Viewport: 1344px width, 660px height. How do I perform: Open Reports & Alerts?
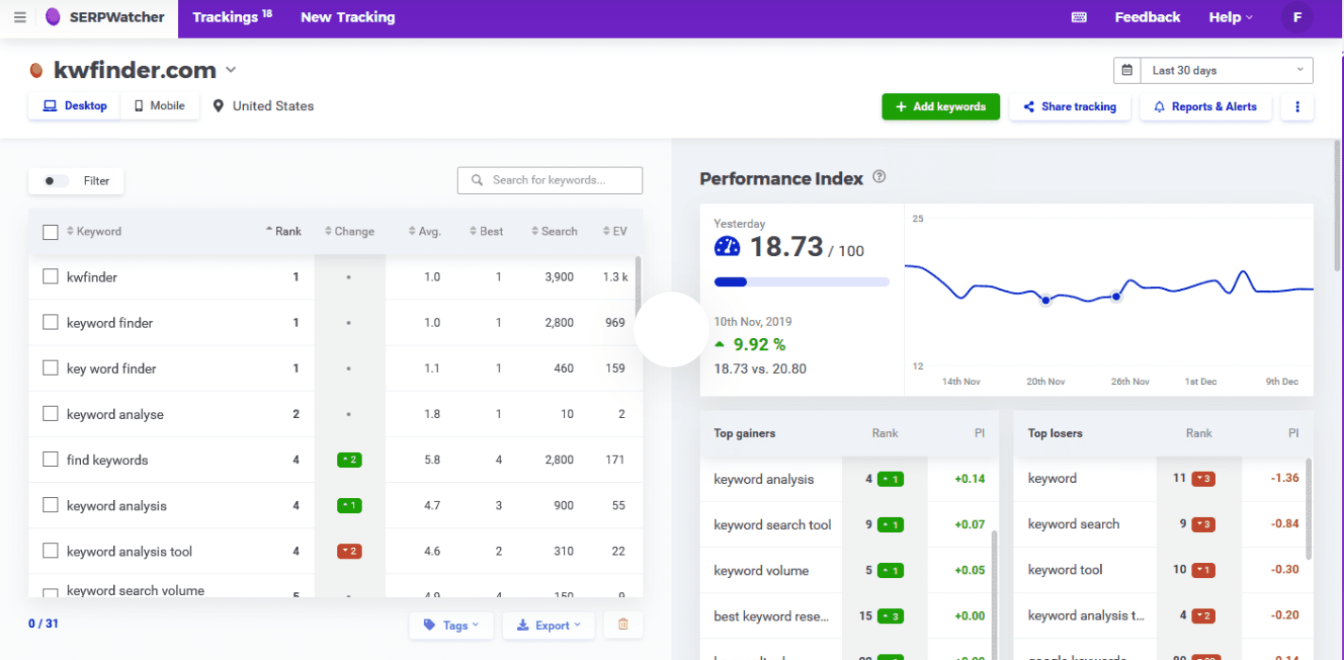[x=1206, y=106]
